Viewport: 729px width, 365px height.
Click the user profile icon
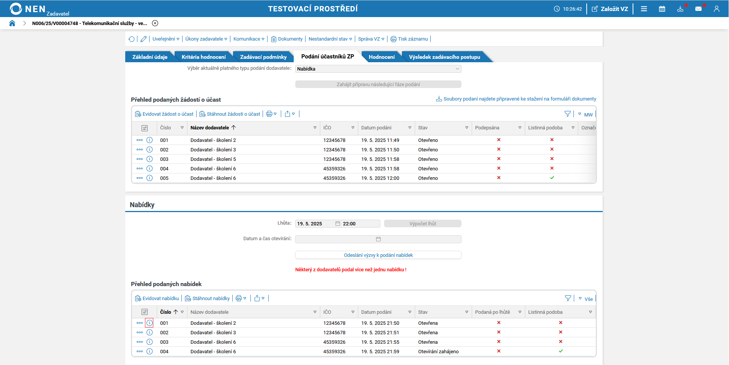716,9
